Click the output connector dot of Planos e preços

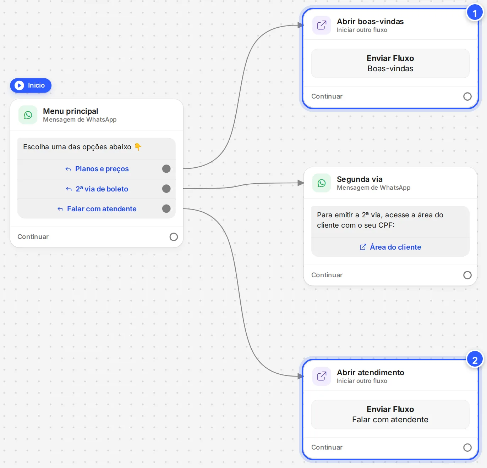pos(166,169)
